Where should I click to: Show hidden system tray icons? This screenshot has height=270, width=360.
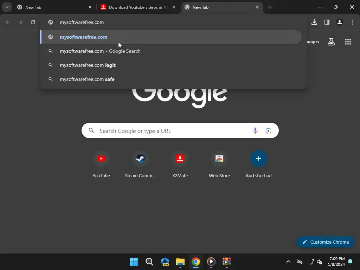(288, 262)
